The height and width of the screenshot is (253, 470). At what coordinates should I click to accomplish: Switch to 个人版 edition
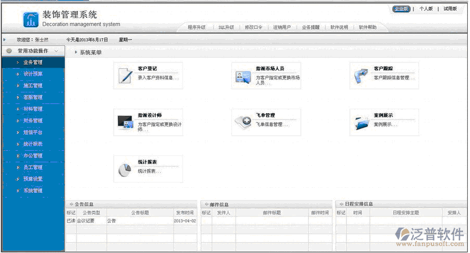tap(426, 9)
